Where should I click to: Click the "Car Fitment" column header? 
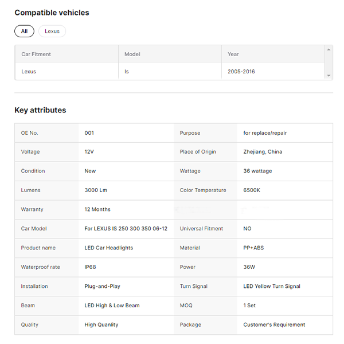click(x=36, y=54)
